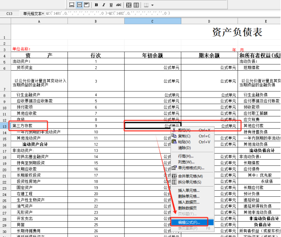Click row 13 header number

[5, 126]
